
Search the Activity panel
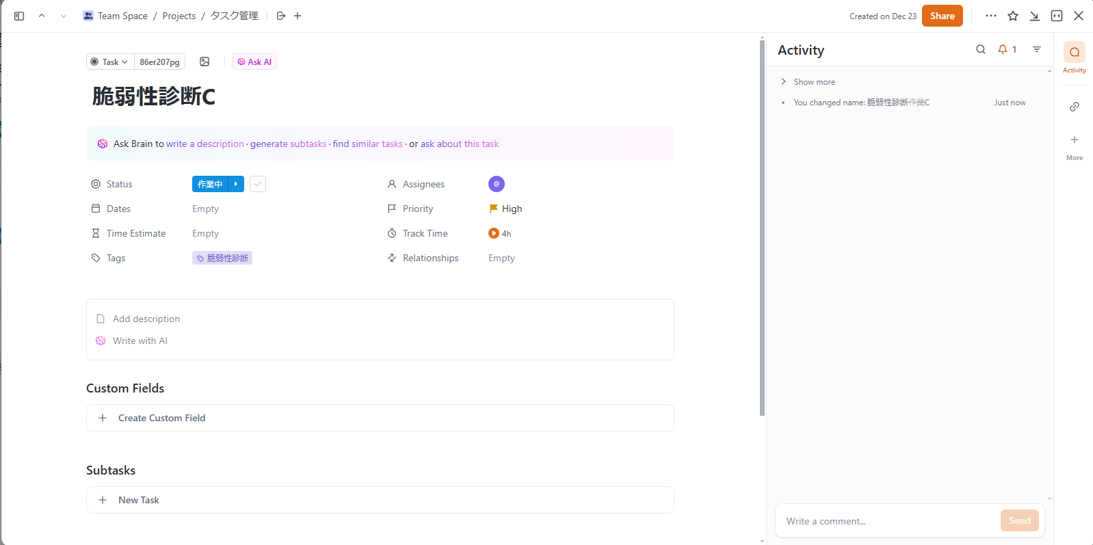(x=980, y=49)
